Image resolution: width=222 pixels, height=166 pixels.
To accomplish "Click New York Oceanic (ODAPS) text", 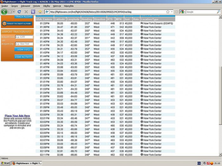I will coord(158,23).
